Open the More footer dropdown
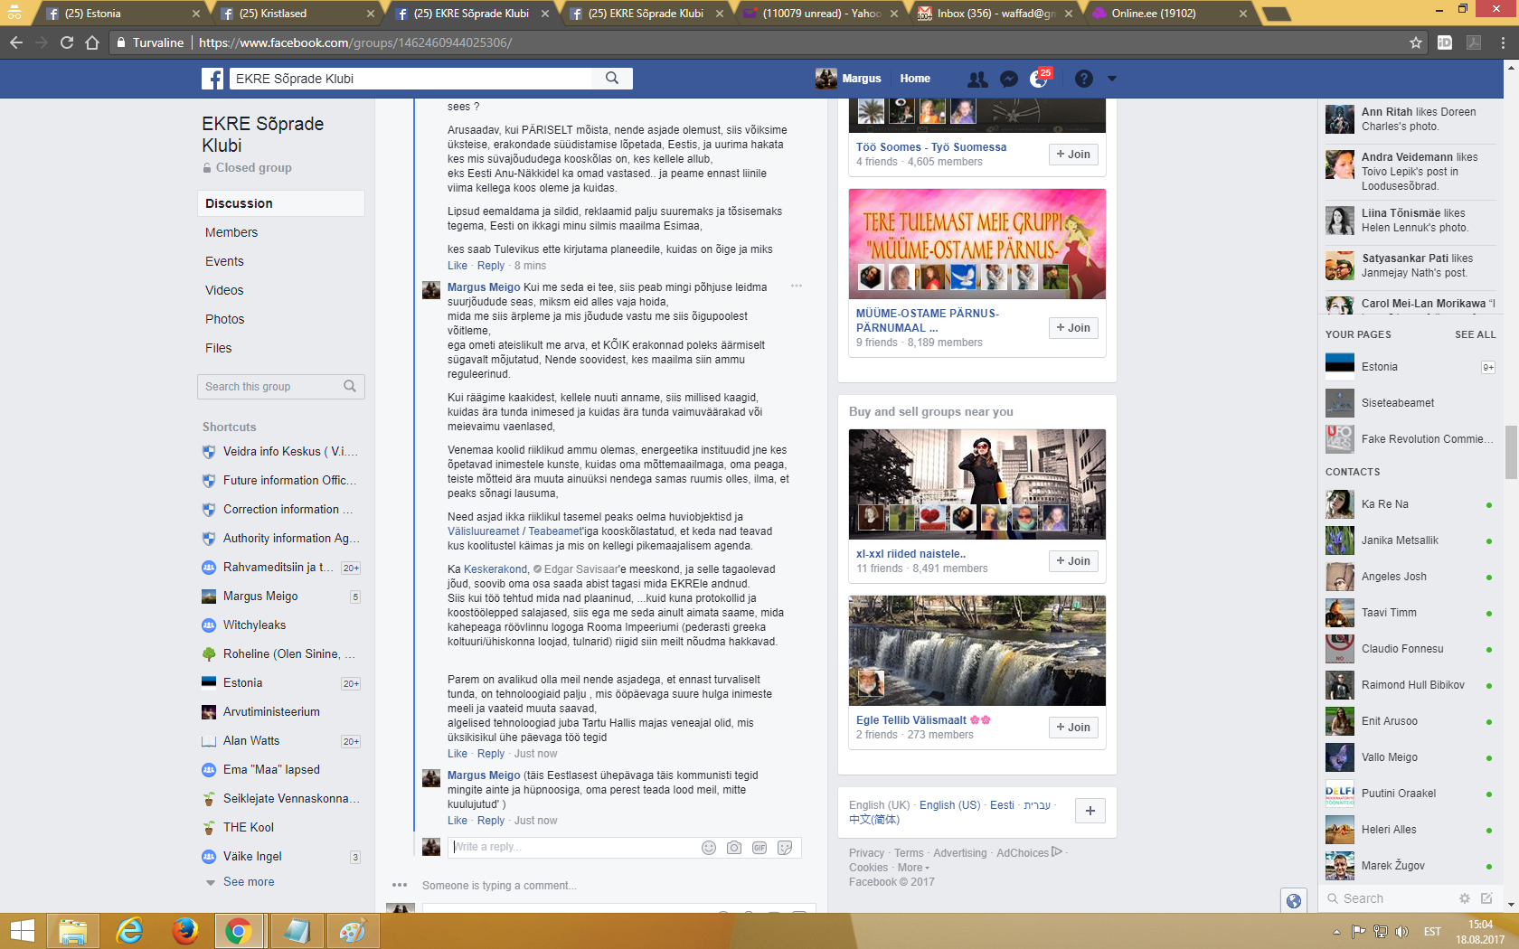 tap(913, 868)
